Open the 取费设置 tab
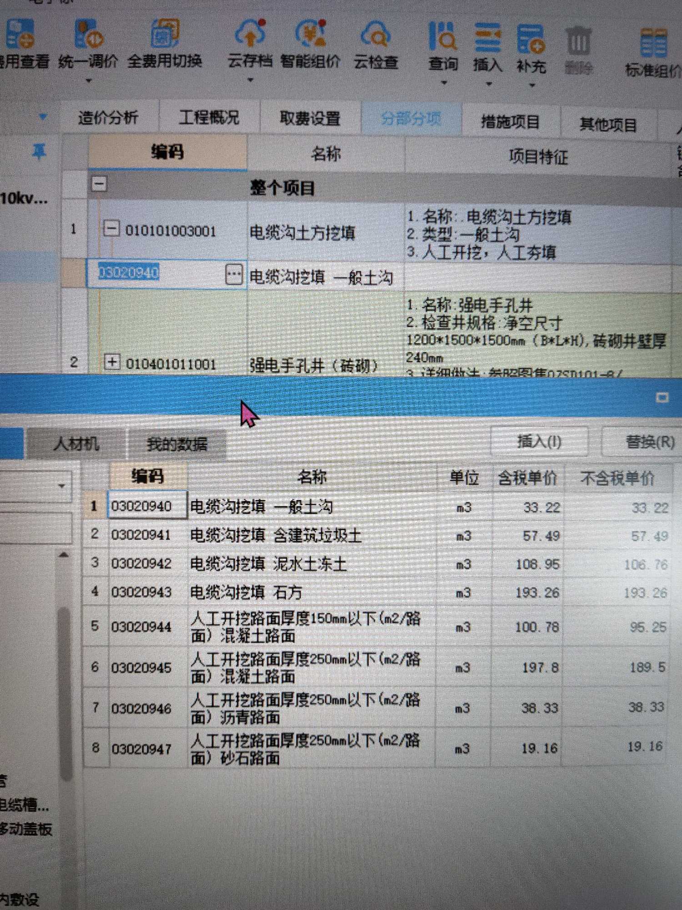 (x=310, y=119)
